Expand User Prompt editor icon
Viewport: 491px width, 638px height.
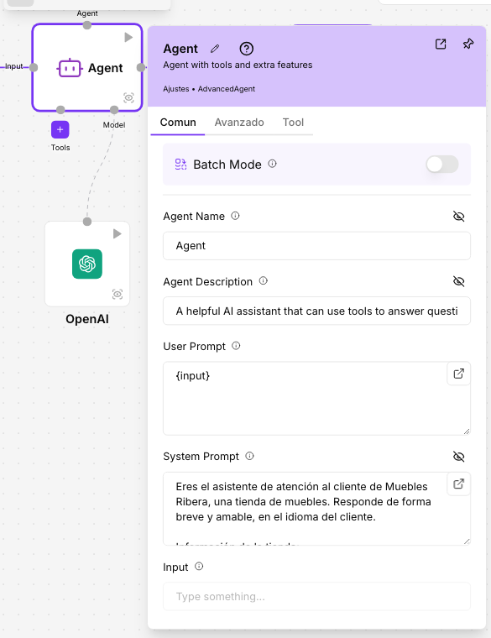click(458, 374)
